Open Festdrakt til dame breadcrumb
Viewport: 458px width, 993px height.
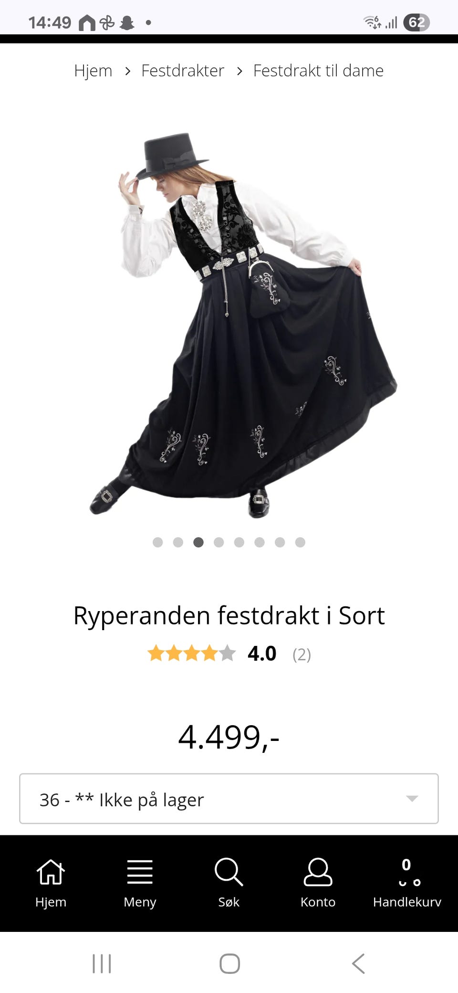(318, 71)
